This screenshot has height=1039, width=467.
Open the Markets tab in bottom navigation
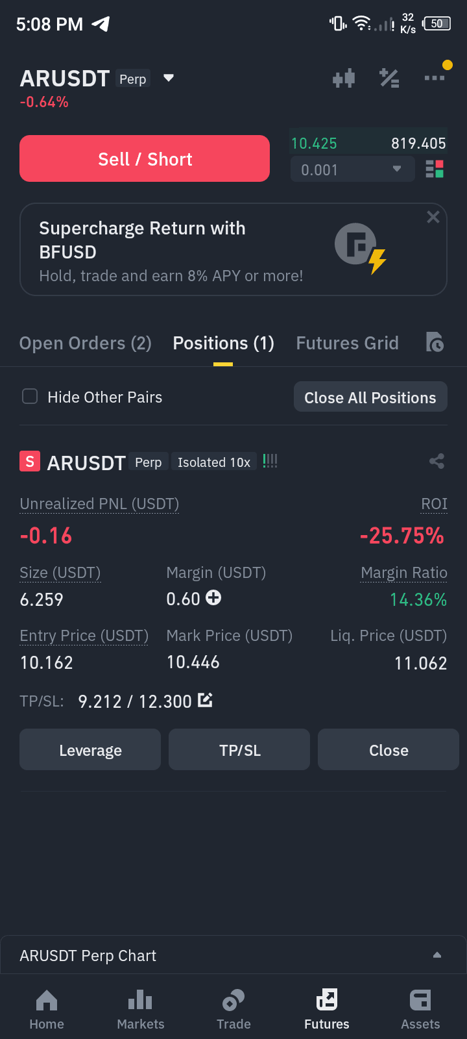pos(141,1010)
